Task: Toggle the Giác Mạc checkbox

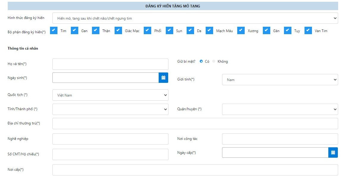Action: [x=118, y=31]
